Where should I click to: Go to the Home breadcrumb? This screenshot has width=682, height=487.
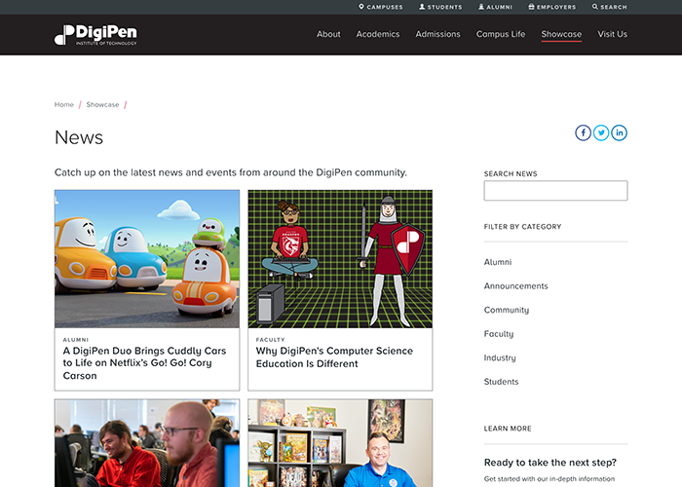click(64, 105)
